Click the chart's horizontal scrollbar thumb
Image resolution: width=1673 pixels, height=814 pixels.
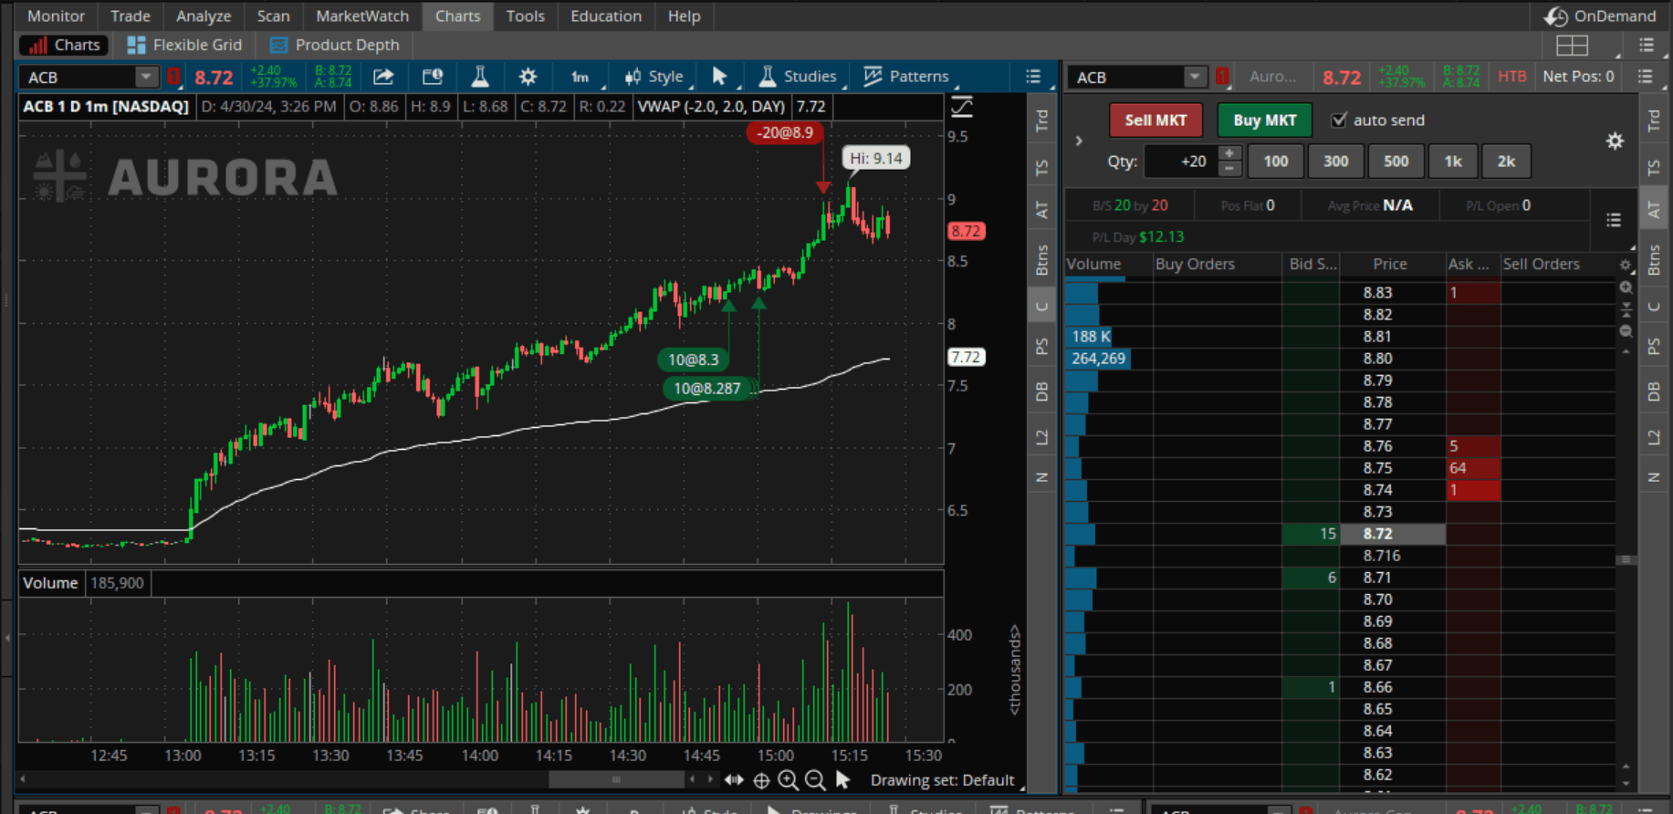pyautogui.click(x=616, y=779)
